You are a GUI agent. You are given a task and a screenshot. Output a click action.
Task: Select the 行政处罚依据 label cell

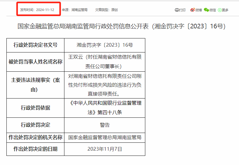click(x=35, y=108)
